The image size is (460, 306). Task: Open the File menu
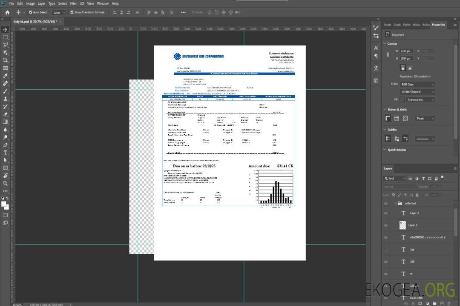coord(12,3)
